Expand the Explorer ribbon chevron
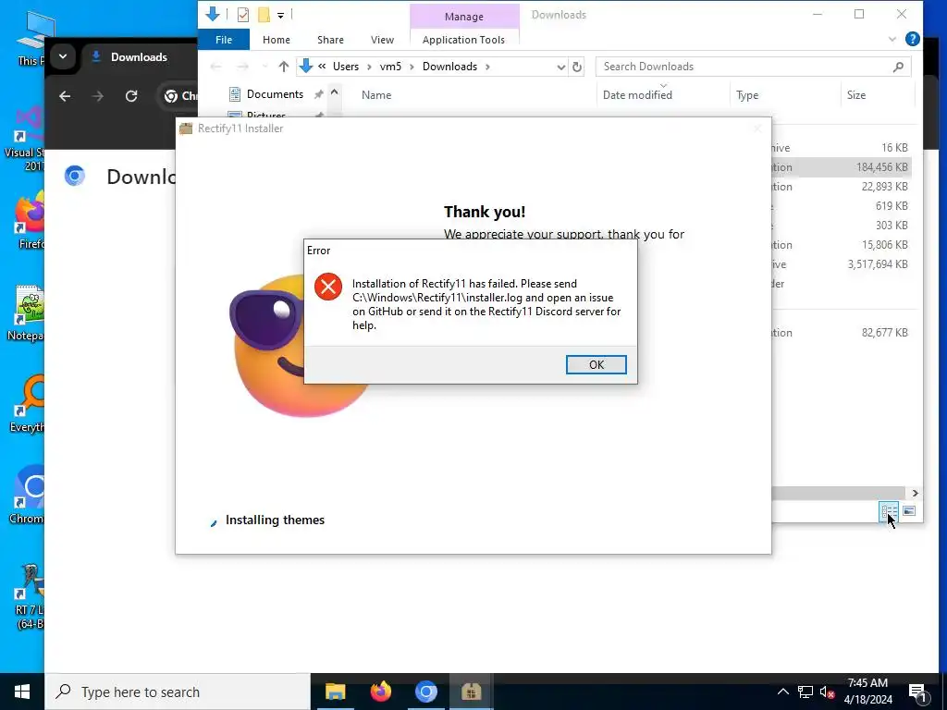Image resolution: width=947 pixels, height=710 pixels. coord(892,39)
